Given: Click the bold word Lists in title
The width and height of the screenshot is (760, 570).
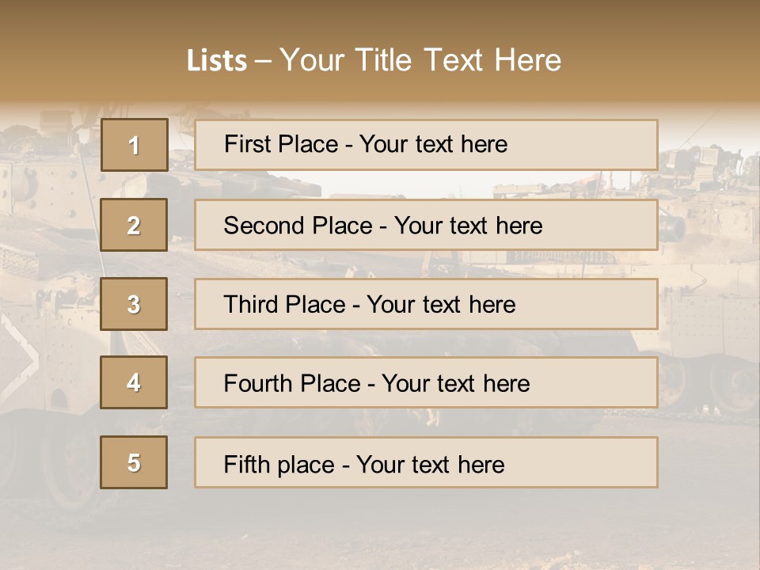Looking at the screenshot, I should [x=216, y=61].
